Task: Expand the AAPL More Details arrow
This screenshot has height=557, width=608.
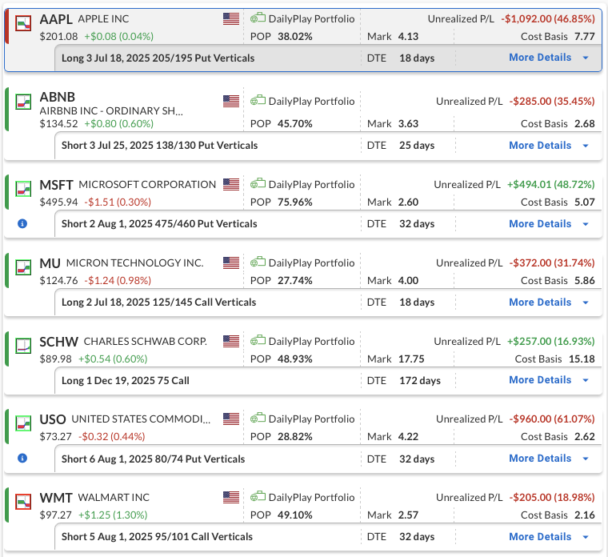Action: coord(586,58)
